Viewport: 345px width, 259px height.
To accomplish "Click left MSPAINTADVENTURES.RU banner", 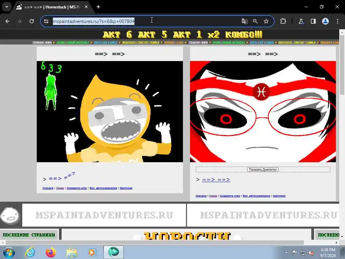I will coord(104,215).
